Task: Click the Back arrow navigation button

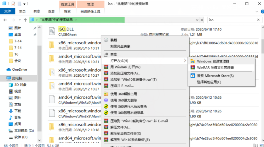Action: pyautogui.click(x=5, y=20)
